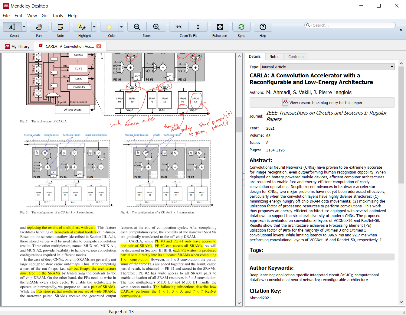This screenshot has width=406, height=315.
Task: Select the text Select tool
Action: (12, 27)
